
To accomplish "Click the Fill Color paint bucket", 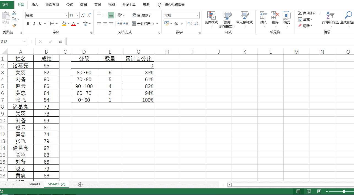I will [64, 24].
